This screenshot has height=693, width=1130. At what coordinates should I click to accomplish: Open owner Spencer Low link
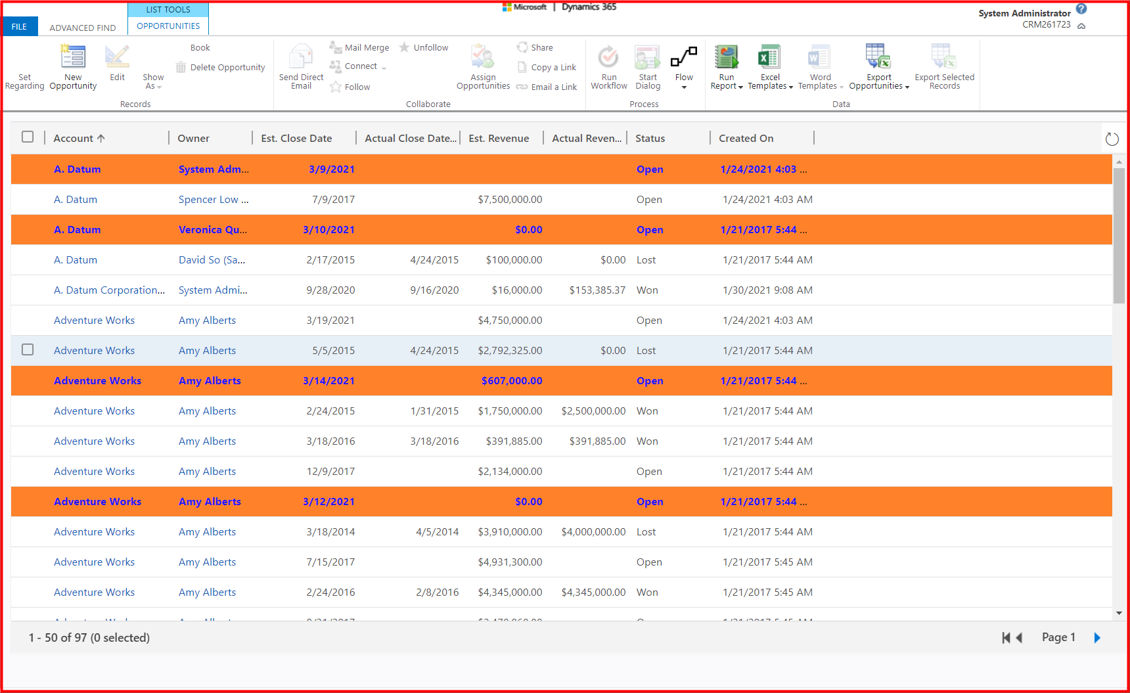pos(214,199)
